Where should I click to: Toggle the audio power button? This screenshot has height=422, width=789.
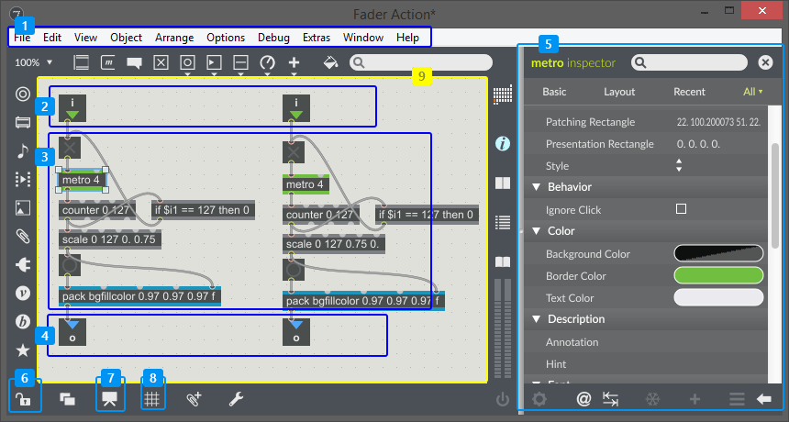(503, 399)
